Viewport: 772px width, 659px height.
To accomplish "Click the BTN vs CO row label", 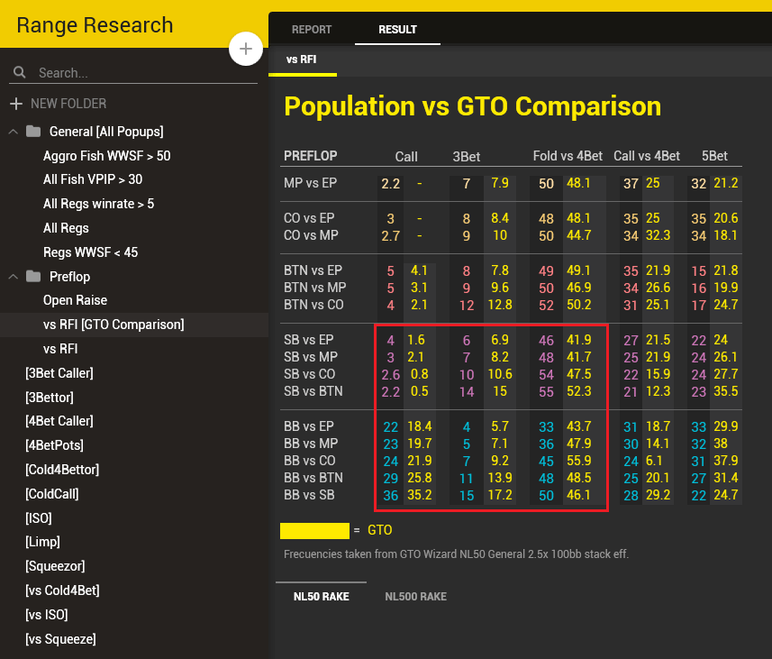I will pyautogui.click(x=313, y=305).
